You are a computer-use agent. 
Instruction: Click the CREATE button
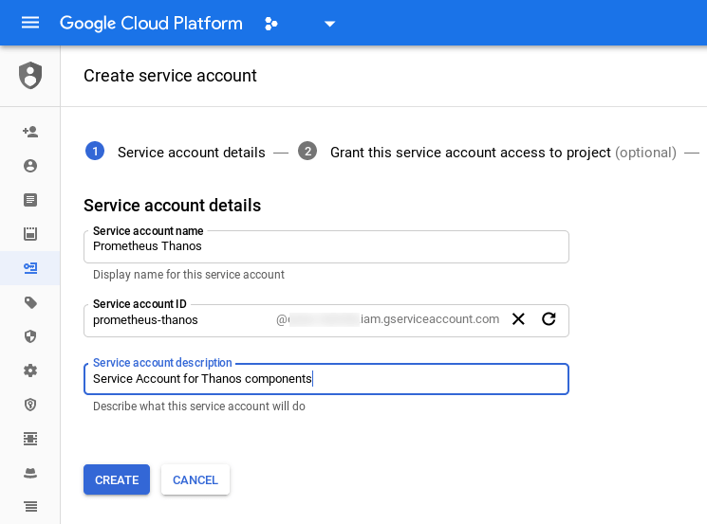[x=117, y=479]
